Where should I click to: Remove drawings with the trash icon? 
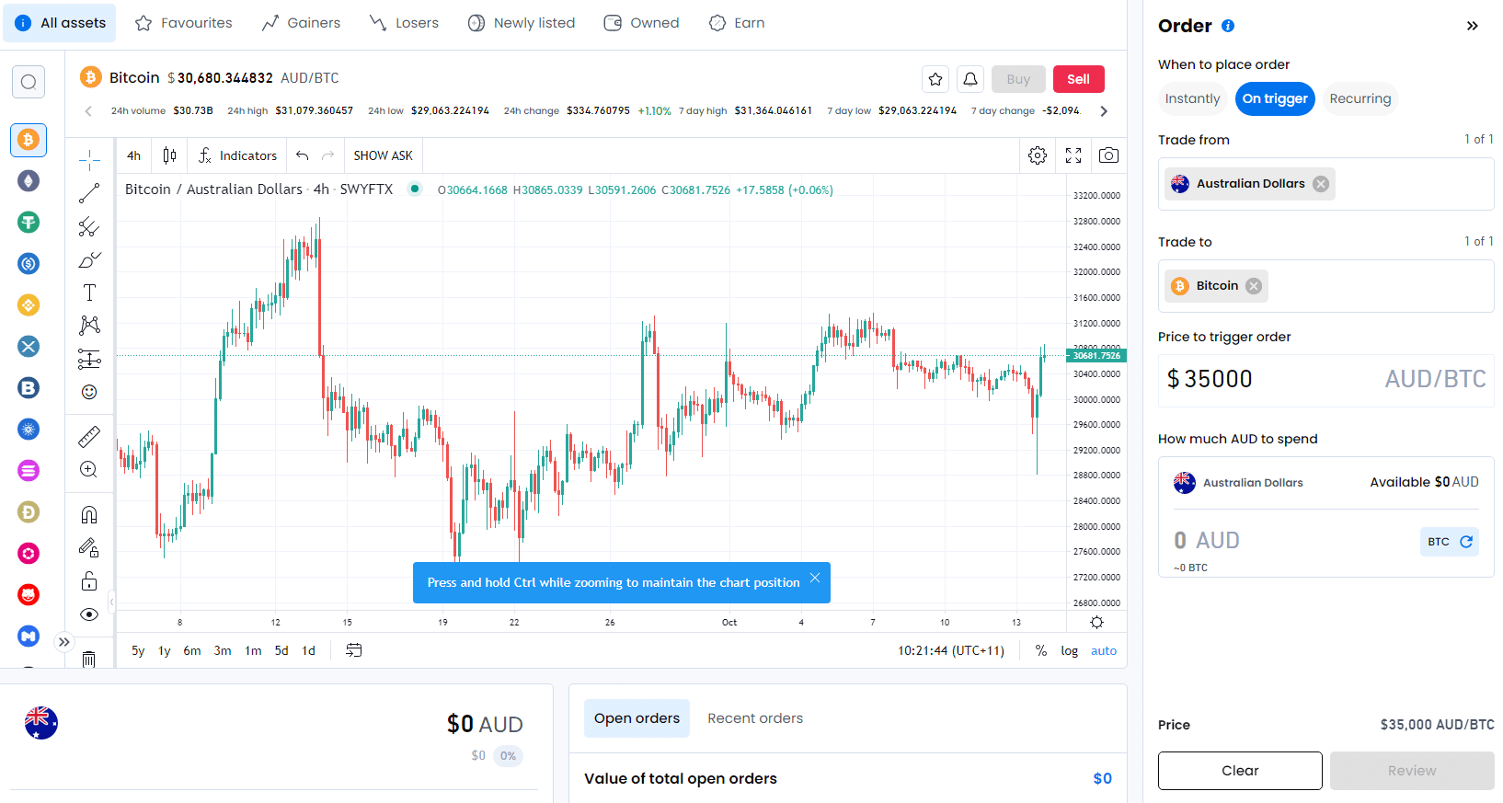(89, 659)
